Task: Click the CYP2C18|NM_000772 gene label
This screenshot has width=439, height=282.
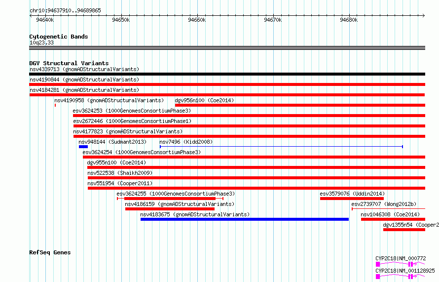Action: (x=401, y=258)
